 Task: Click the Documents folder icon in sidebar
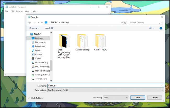(x=33, y=42)
